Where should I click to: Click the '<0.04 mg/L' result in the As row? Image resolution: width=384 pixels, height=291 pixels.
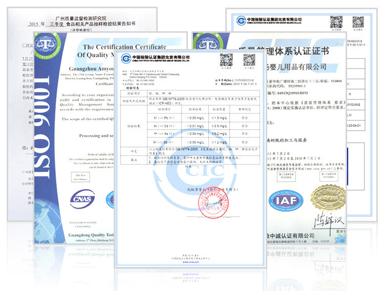point(195,134)
